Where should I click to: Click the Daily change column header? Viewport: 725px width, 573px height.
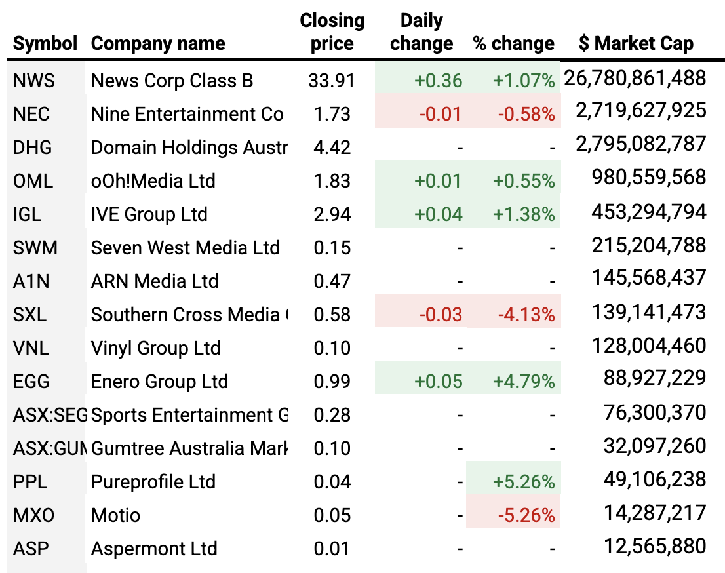point(421,32)
